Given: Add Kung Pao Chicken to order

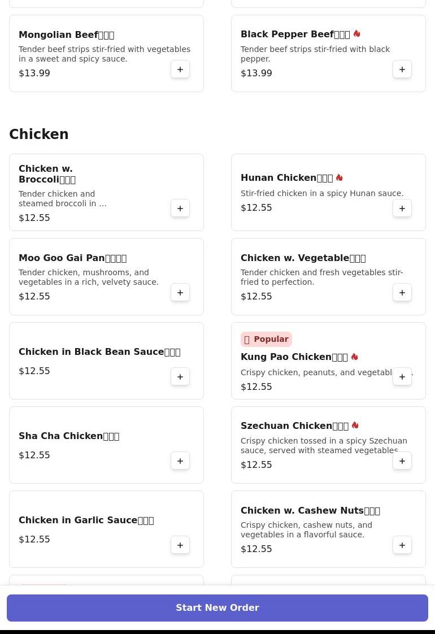Looking at the screenshot, I should (x=402, y=377).
